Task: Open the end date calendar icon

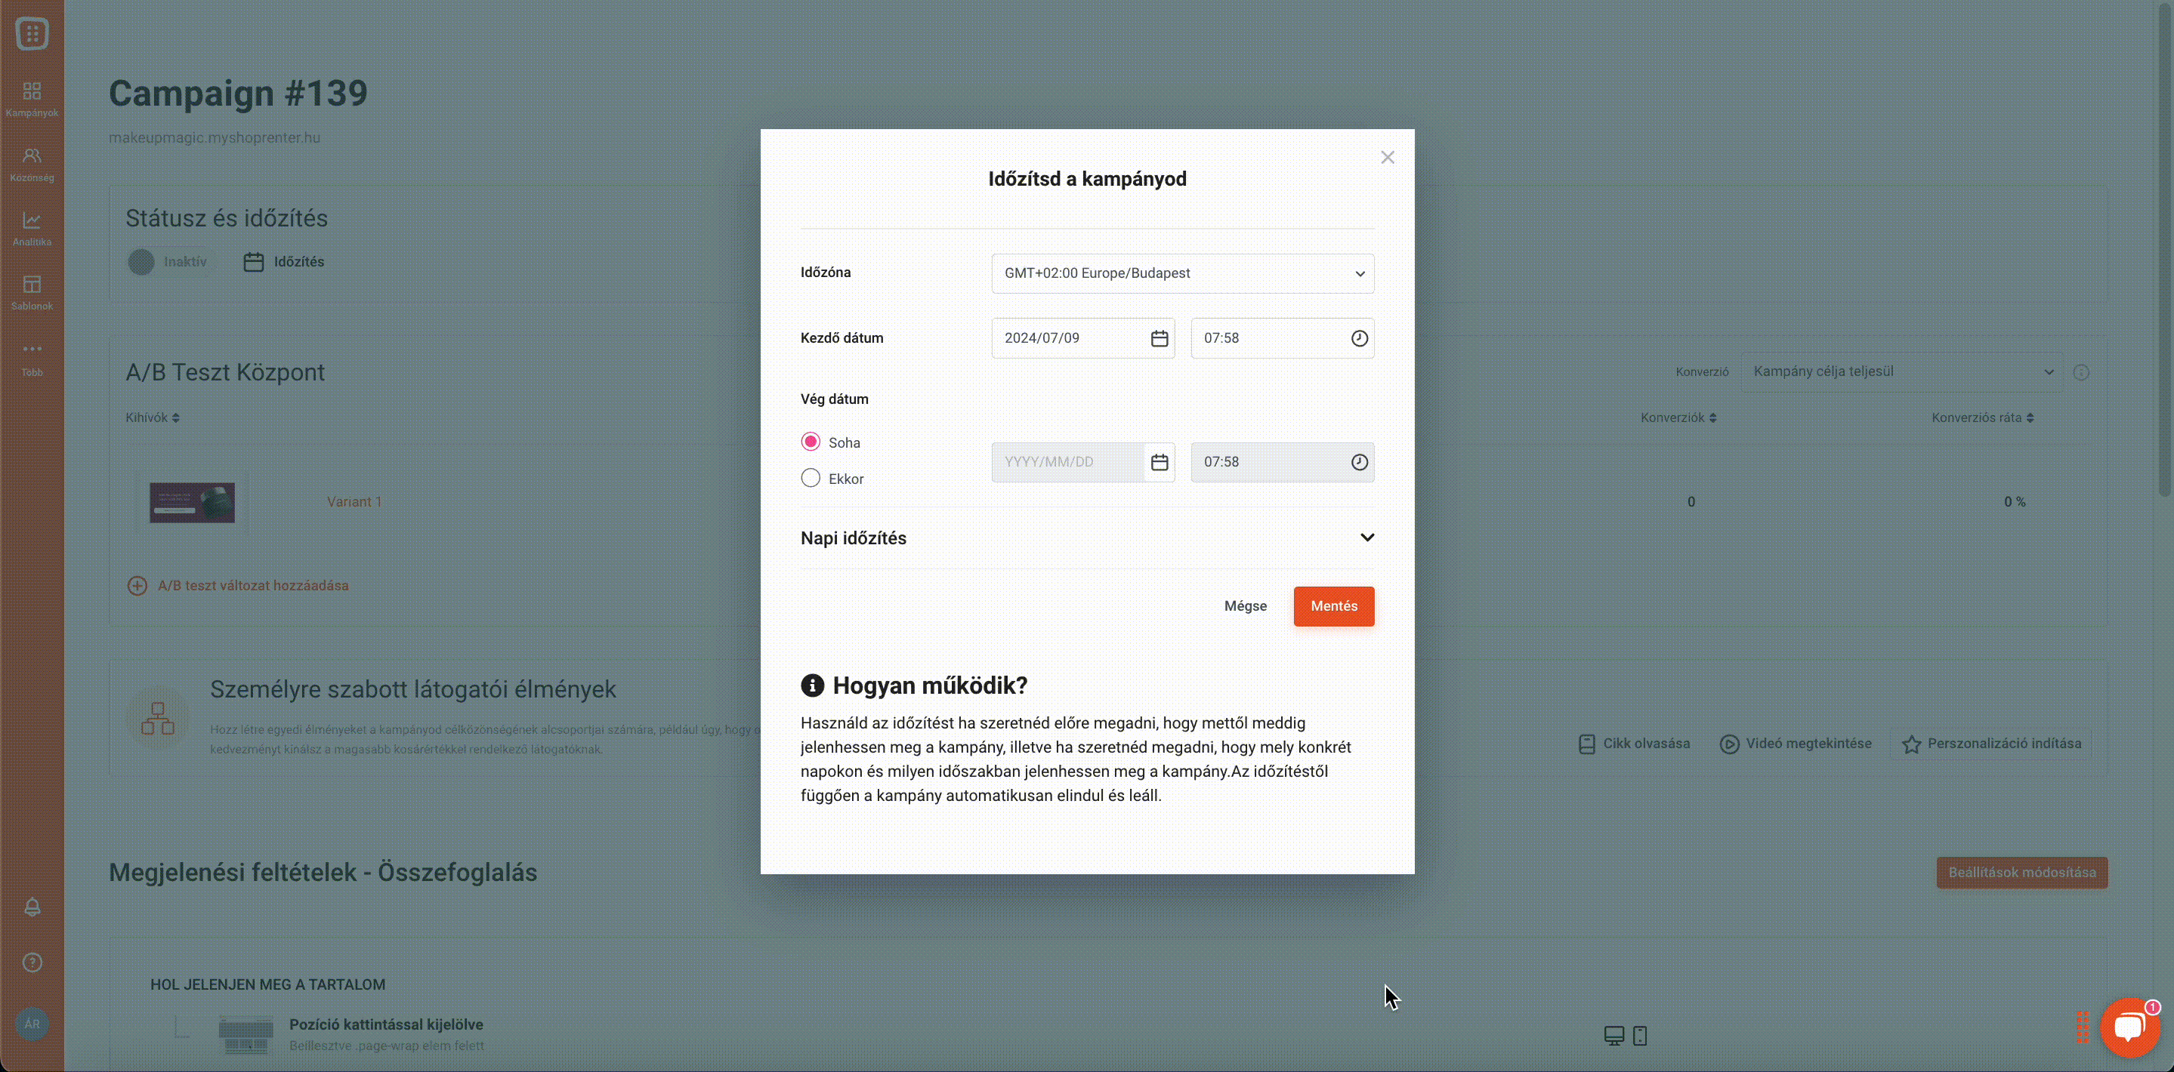Action: 1159,462
